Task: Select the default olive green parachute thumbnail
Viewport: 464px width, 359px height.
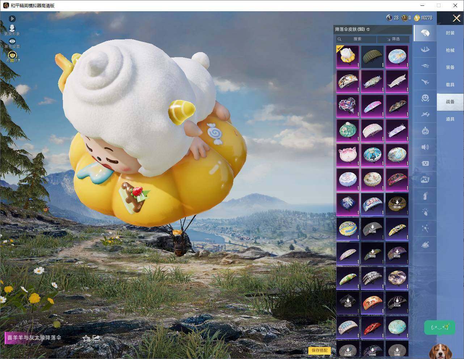Action: click(x=372, y=57)
